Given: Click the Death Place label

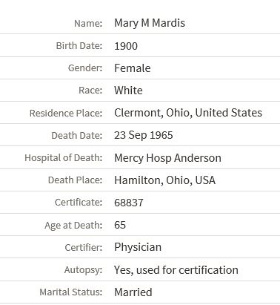Looking at the screenshot, I should coord(75,180).
